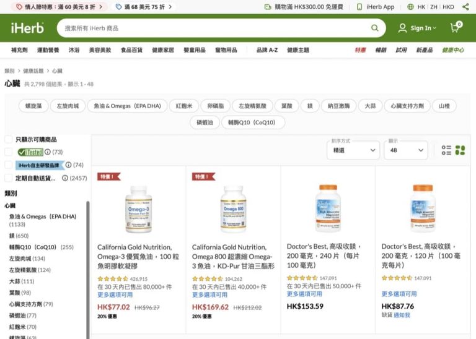
Task: Click info icon next to iHerb自主研發品牌
Action: [x=68, y=165]
